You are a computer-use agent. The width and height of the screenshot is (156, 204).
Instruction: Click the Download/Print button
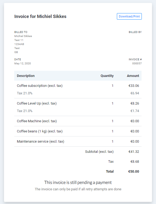[x=129, y=16]
